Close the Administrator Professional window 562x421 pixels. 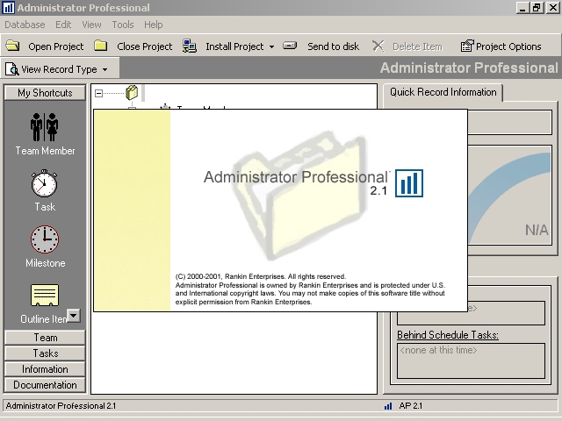click(552, 8)
